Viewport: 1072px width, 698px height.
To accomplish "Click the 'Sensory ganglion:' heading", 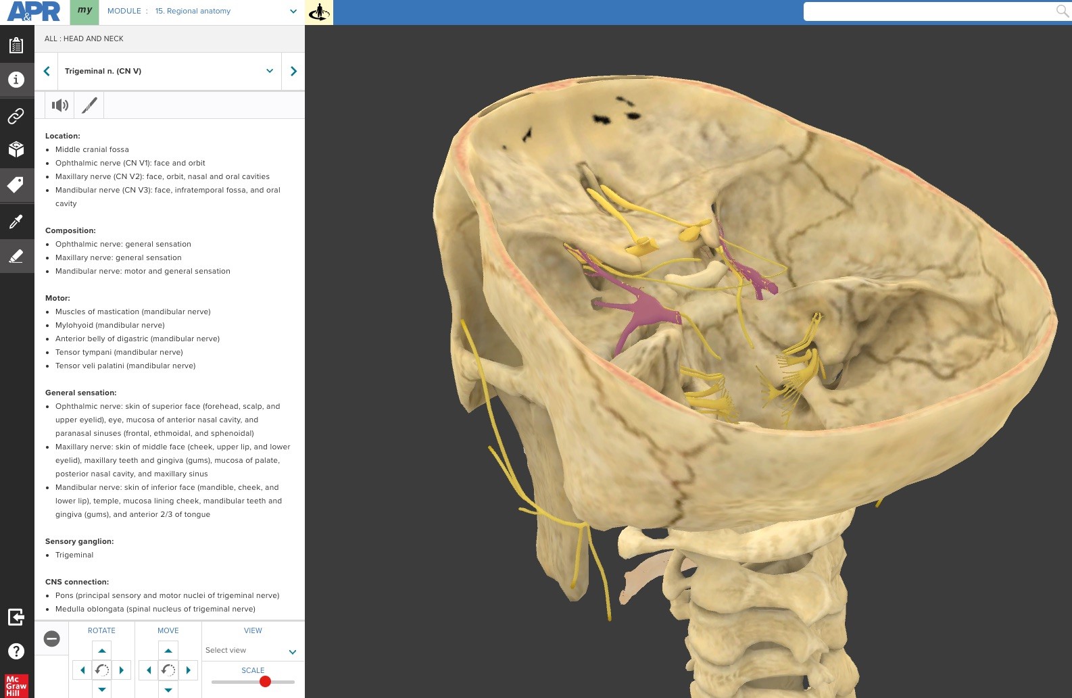I will (79, 541).
